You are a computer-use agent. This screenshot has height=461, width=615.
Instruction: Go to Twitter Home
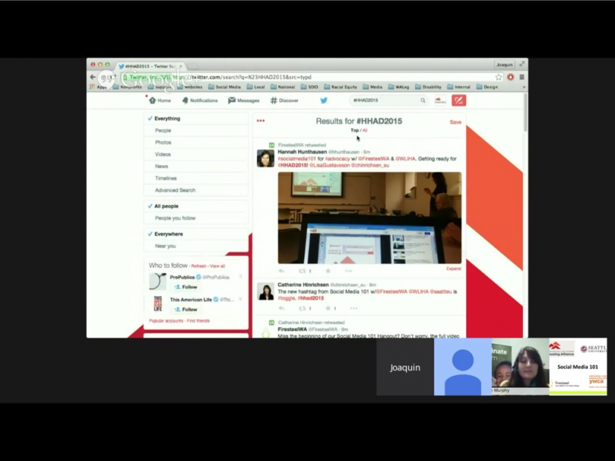point(159,101)
